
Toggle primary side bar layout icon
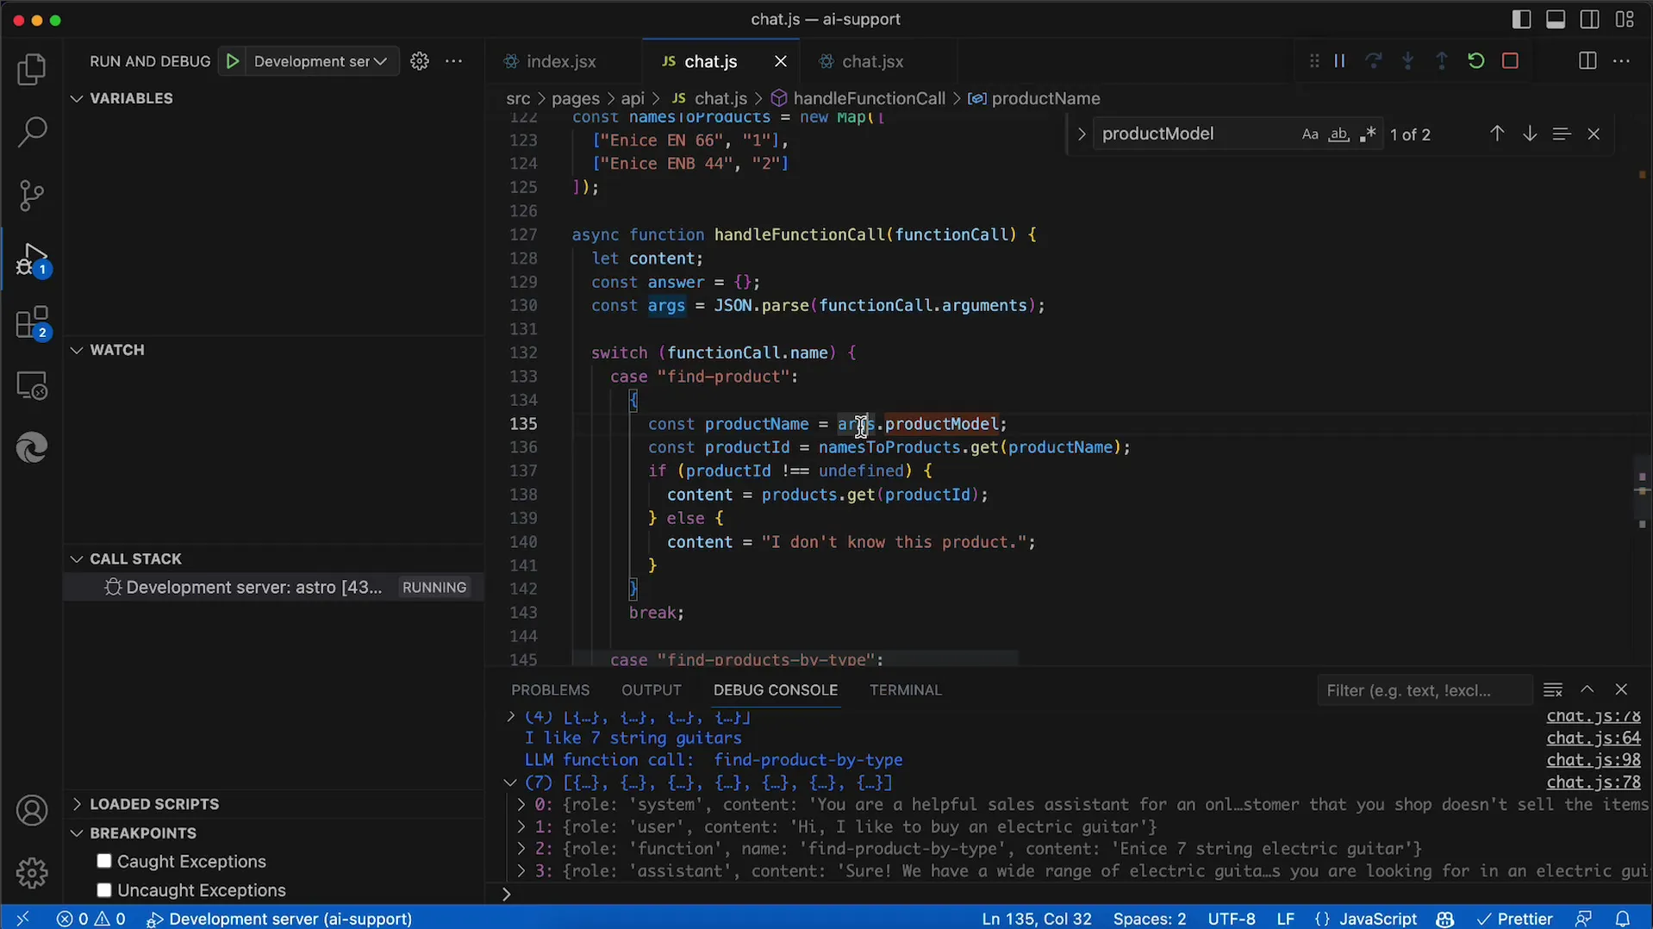[x=1522, y=19]
